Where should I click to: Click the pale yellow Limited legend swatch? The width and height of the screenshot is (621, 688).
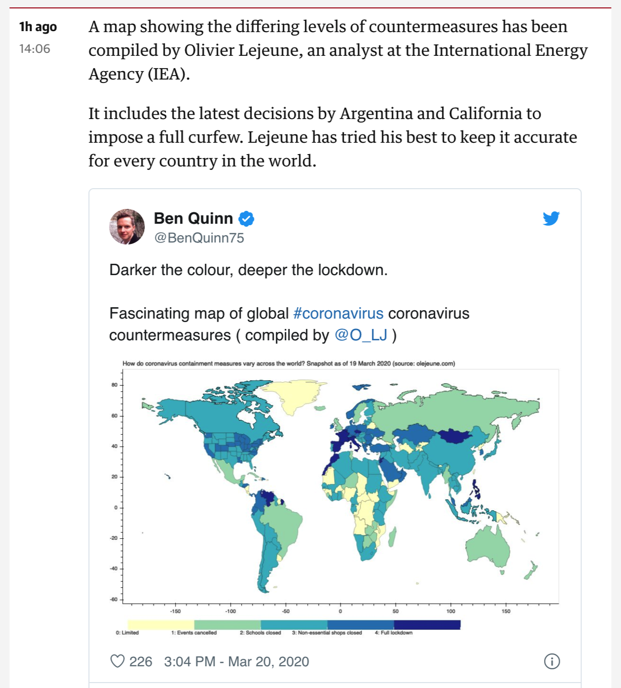(x=161, y=625)
